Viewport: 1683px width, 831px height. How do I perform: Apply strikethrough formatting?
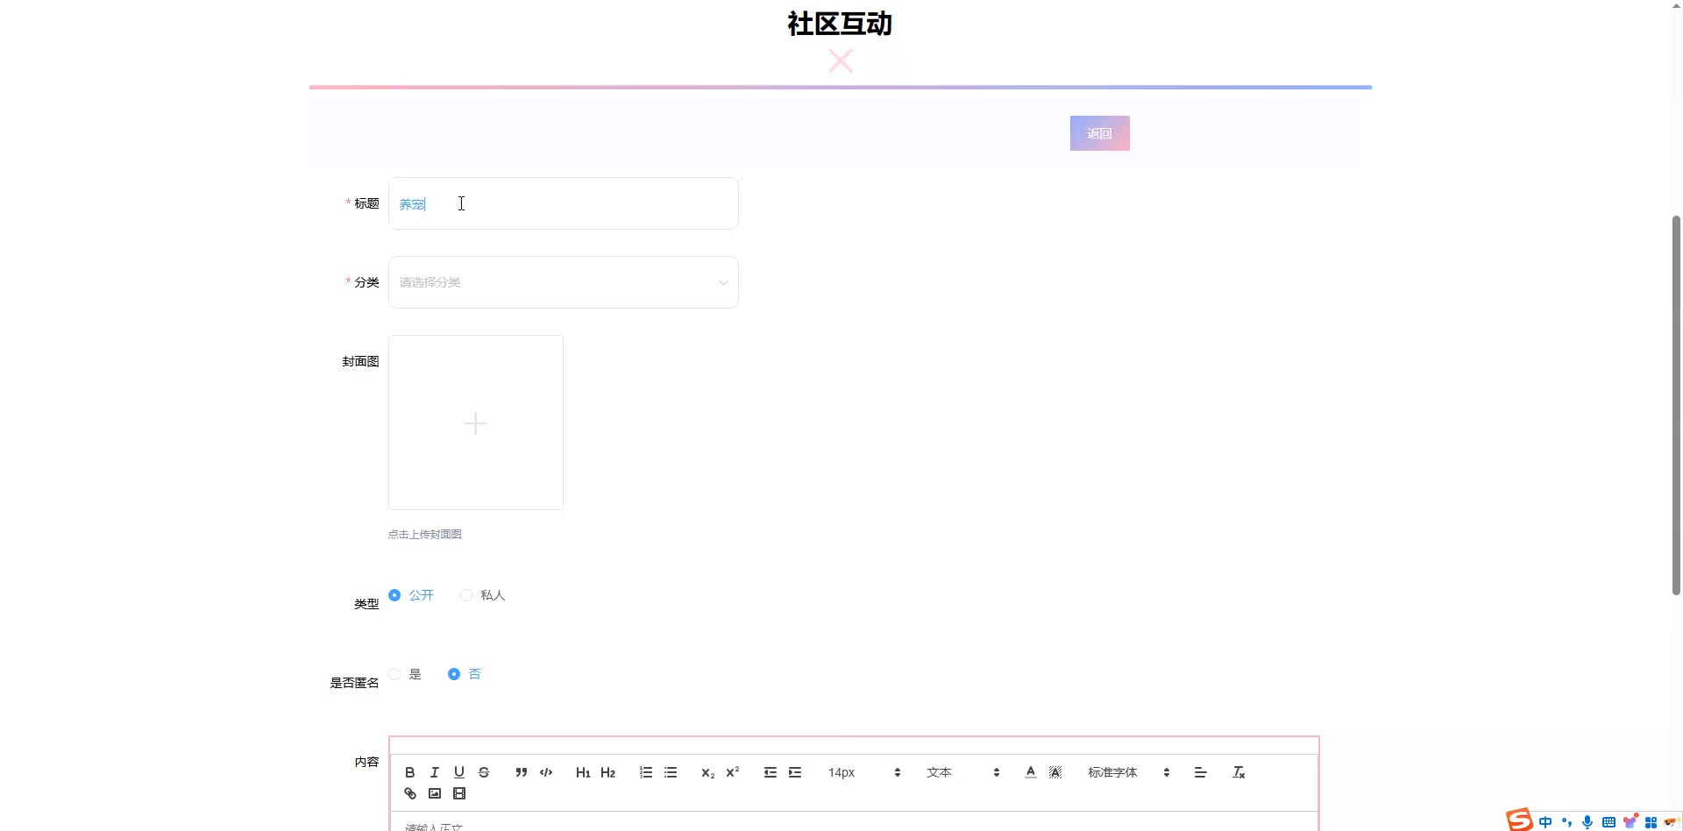tap(484, 772)
